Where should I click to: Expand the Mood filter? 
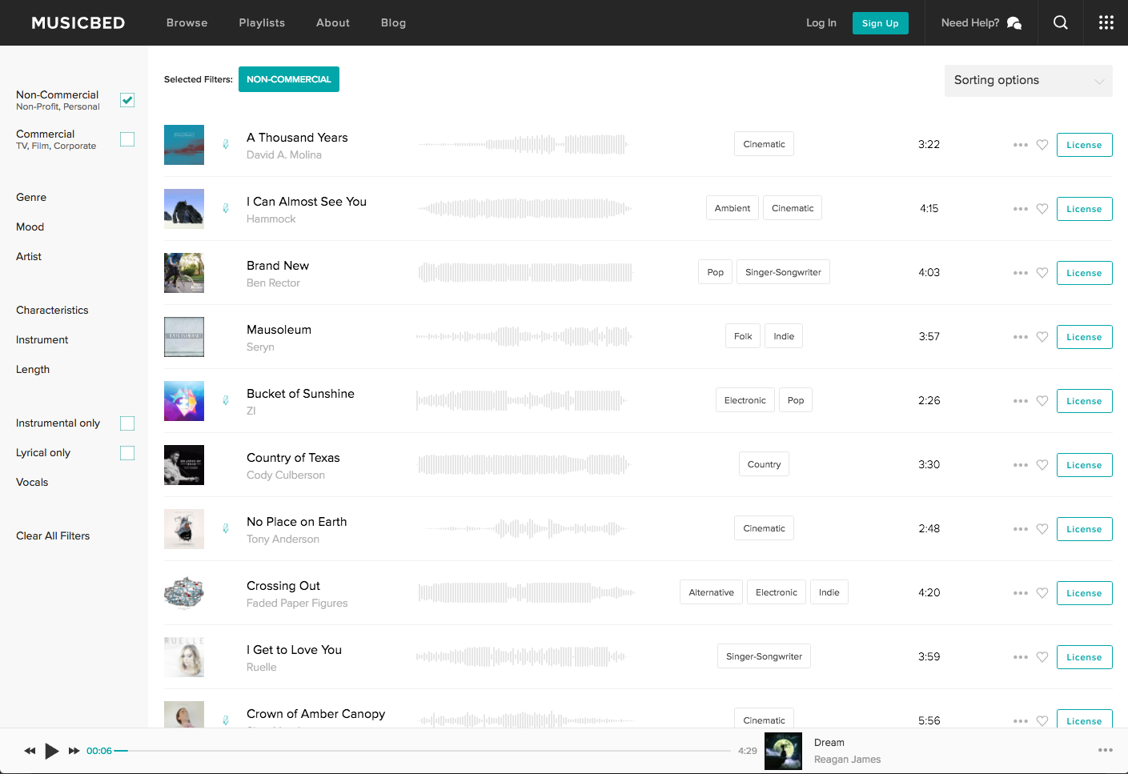pos(30,227)
